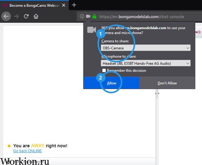Image resolution: width=202 pixels, height=165 pixels.
Task: Click the 'You are AWAY right now!' text
Action: pos(40,146)
